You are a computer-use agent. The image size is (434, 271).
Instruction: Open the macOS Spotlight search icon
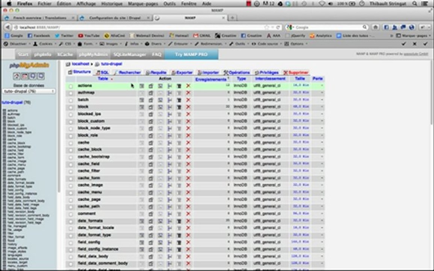(414, 4)
